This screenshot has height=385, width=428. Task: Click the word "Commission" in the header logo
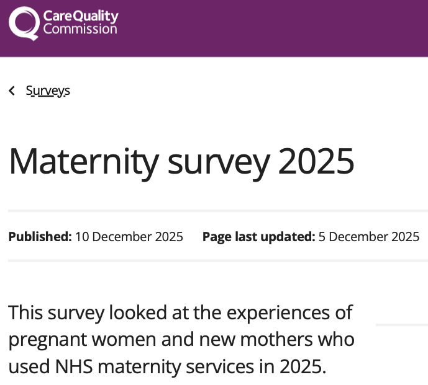tap(80, 29)
